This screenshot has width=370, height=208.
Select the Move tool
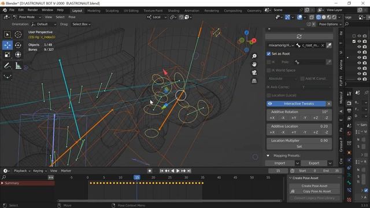tap(8, 45)
